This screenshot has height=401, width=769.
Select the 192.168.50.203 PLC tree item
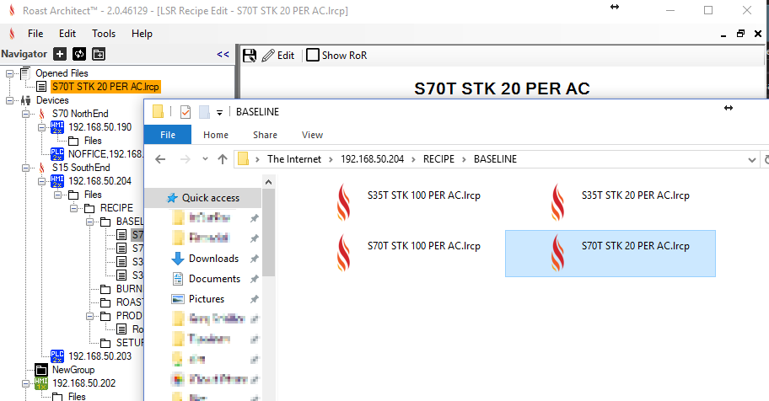99,356
